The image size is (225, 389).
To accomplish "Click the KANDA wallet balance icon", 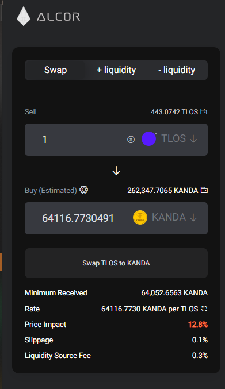I will coord(204,190).
